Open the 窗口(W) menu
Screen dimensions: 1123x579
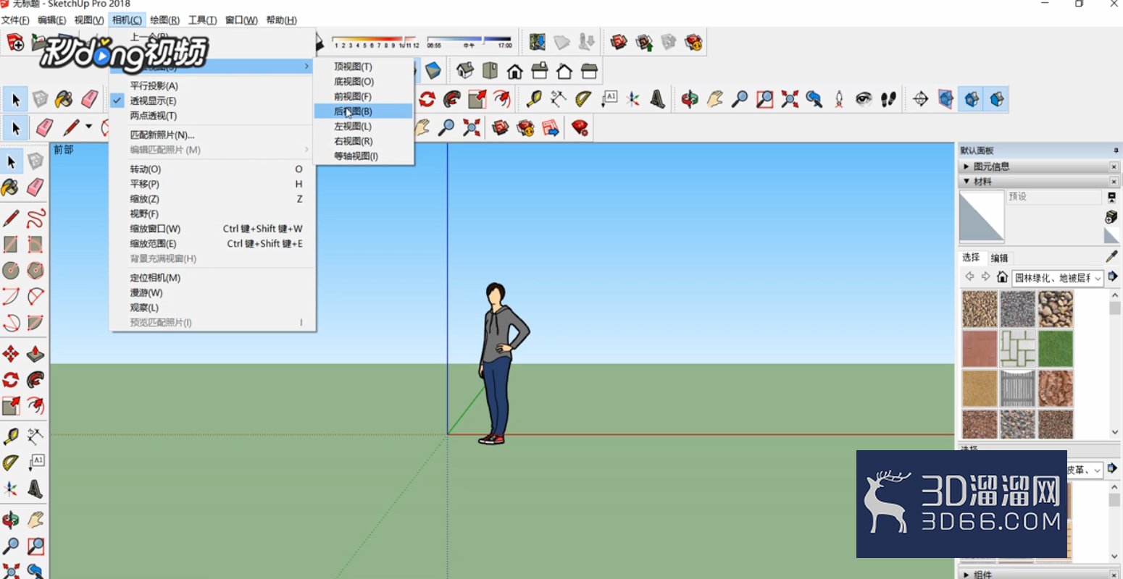pyautogui.click(x=241, y=20)
